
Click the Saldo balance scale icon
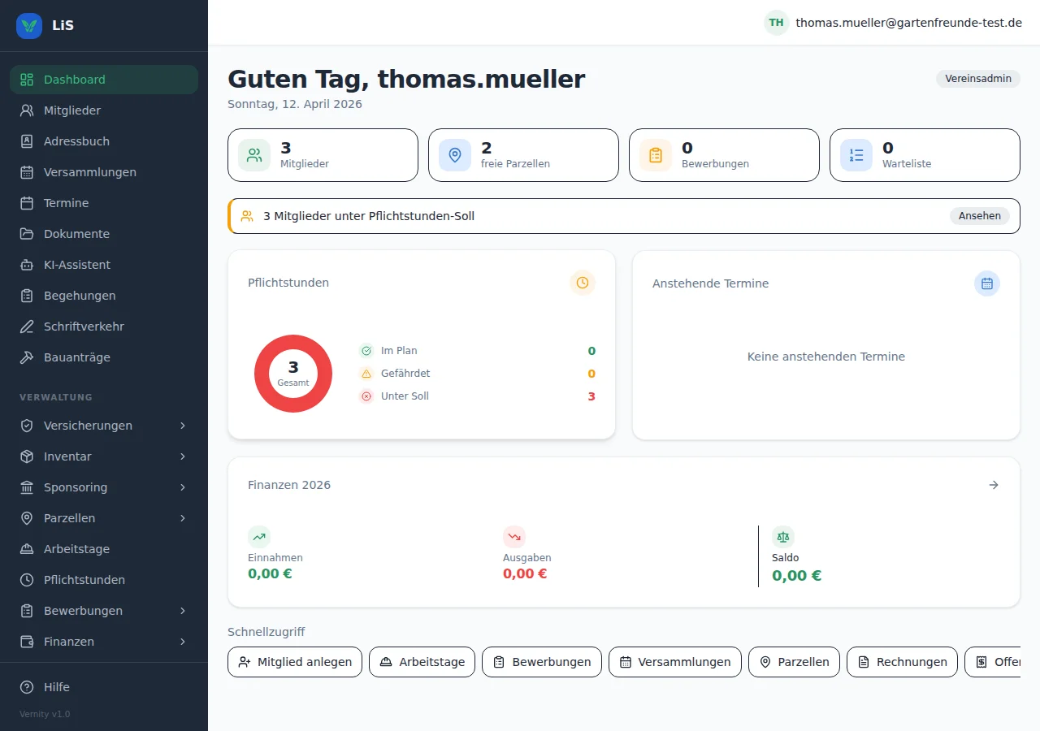(x=782, y=537)
